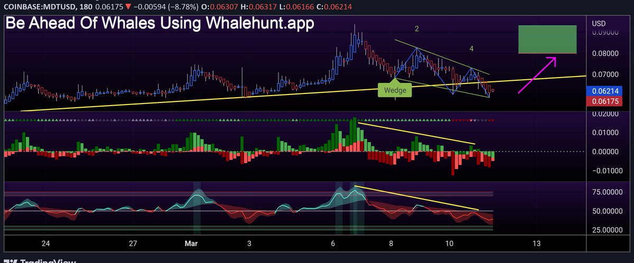Screen dimensions: 634x263
Task: Click the 0.01000 histogram scale label
Action: pyautogui.click(x=605, y=132)
